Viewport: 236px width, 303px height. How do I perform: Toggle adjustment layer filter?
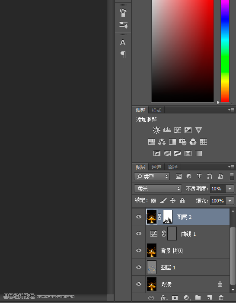pyautogui.click(x=189, y=176)
